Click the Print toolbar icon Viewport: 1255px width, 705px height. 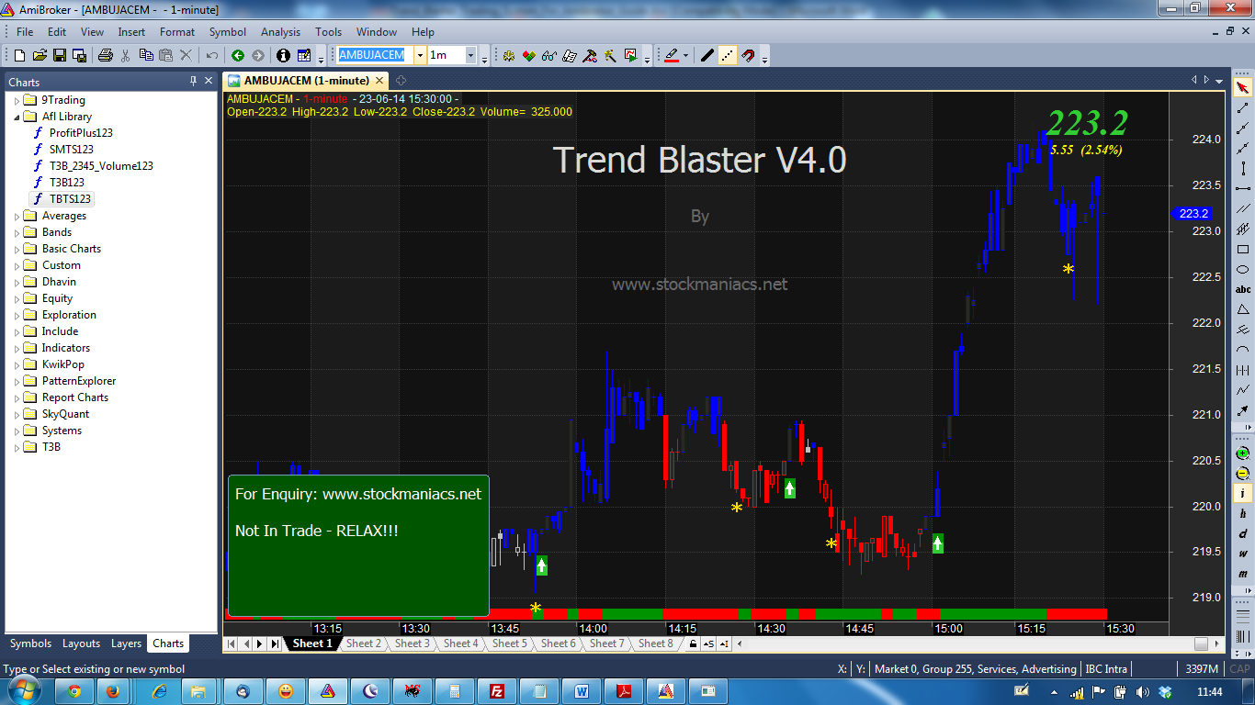(x=106, y=55)
